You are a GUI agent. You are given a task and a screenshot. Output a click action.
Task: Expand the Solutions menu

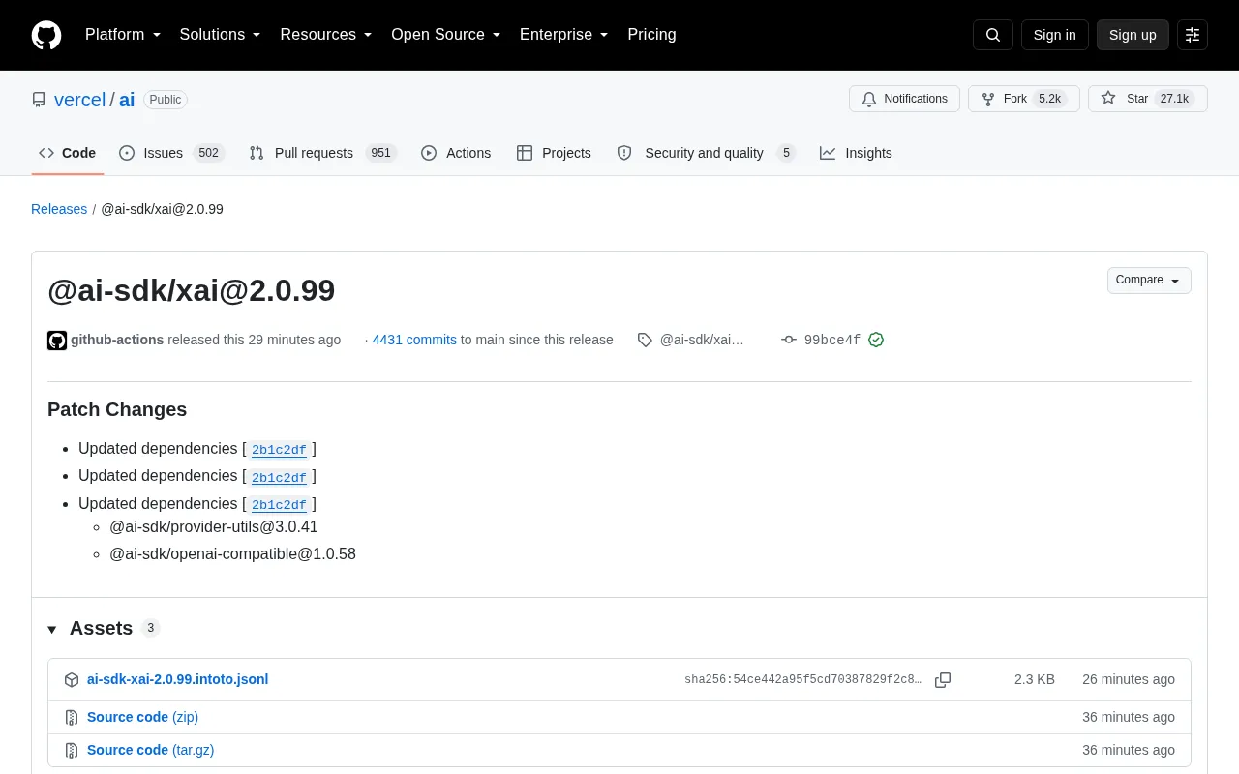click(x=220, y=35)
